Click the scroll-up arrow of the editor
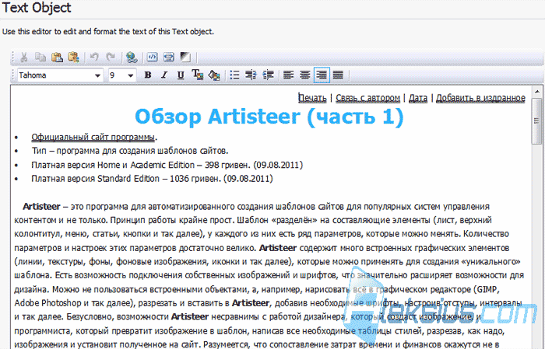545x349 pixels. (537, 90)
